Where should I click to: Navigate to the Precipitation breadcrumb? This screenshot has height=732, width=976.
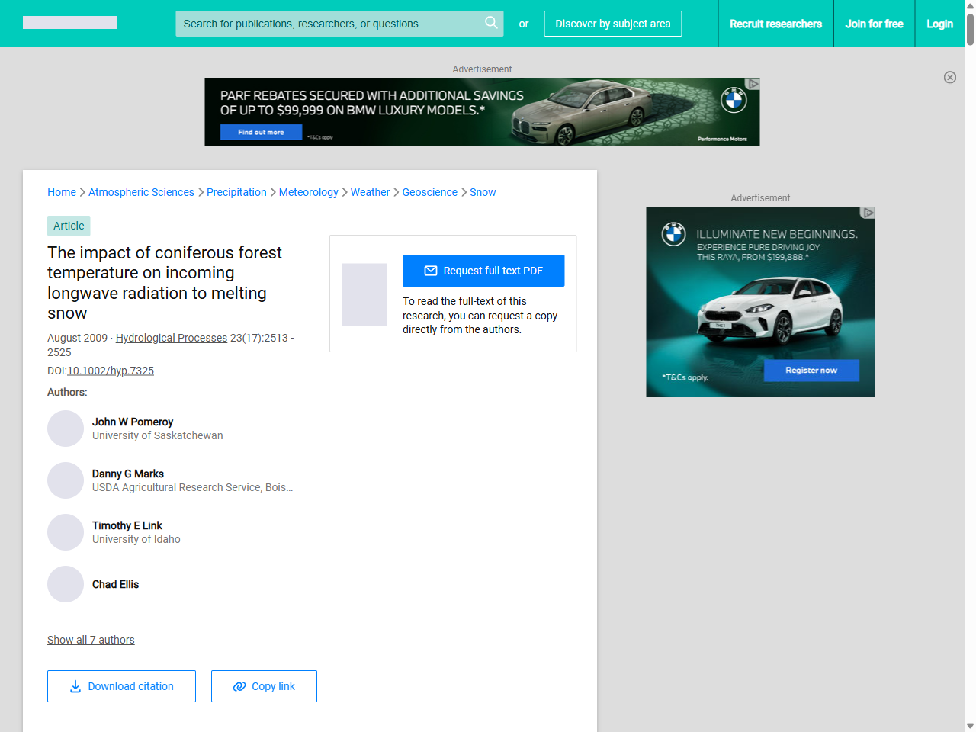click(x=236, y=192)
